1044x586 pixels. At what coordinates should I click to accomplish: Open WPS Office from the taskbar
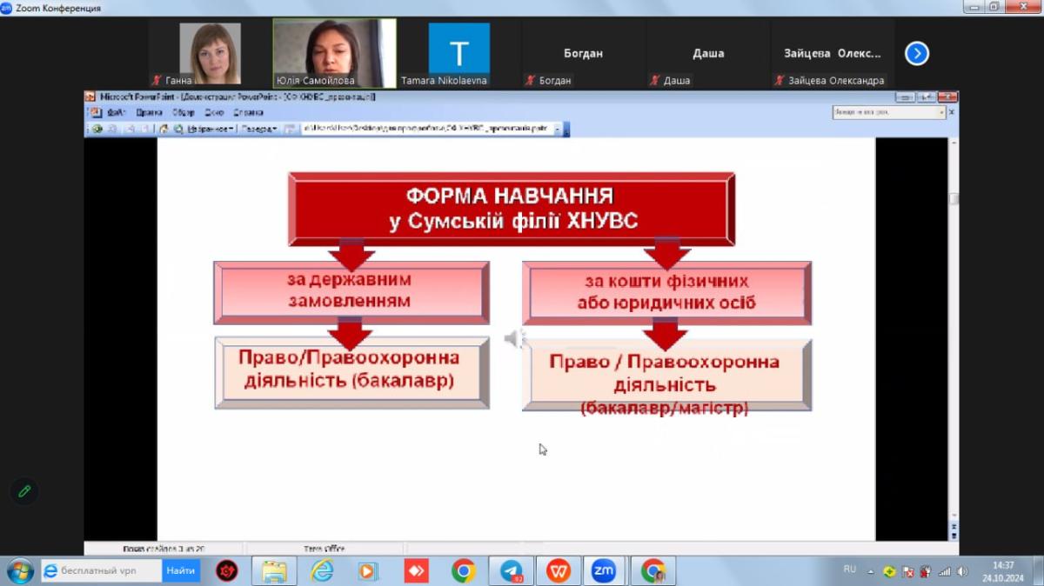(x=558, y=571)
